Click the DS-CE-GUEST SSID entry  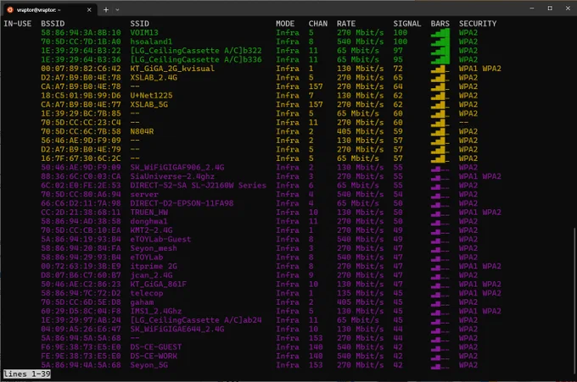click(156, 347)
